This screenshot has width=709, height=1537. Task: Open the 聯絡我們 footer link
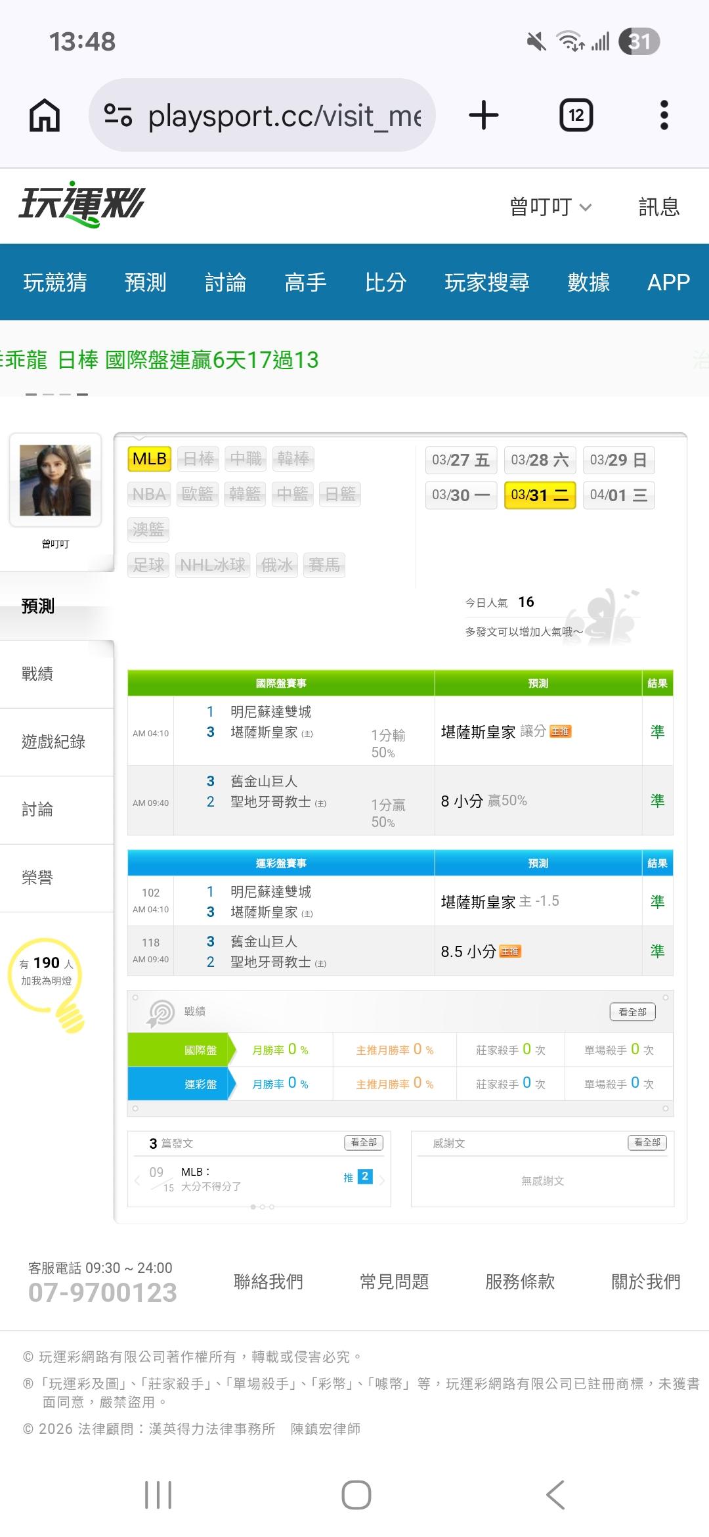pos(269,1281)
